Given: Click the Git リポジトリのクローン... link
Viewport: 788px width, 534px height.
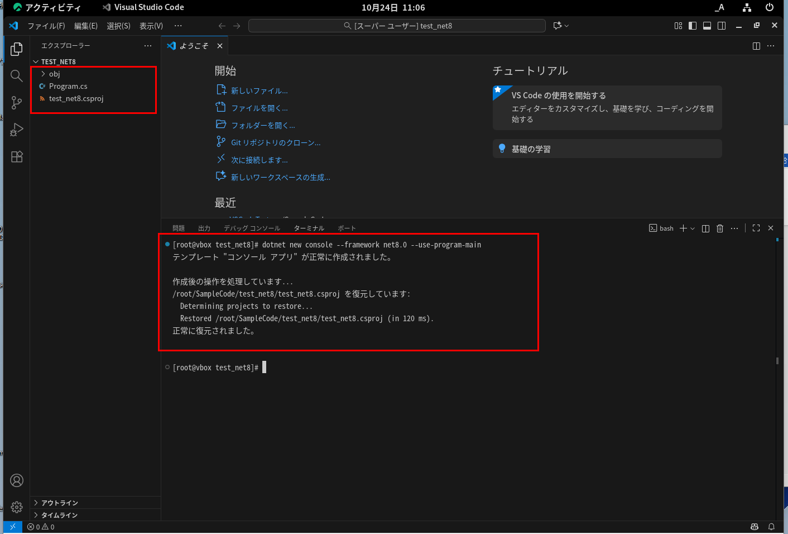Looking at the screenshot, I should click(x=276, y=143).
